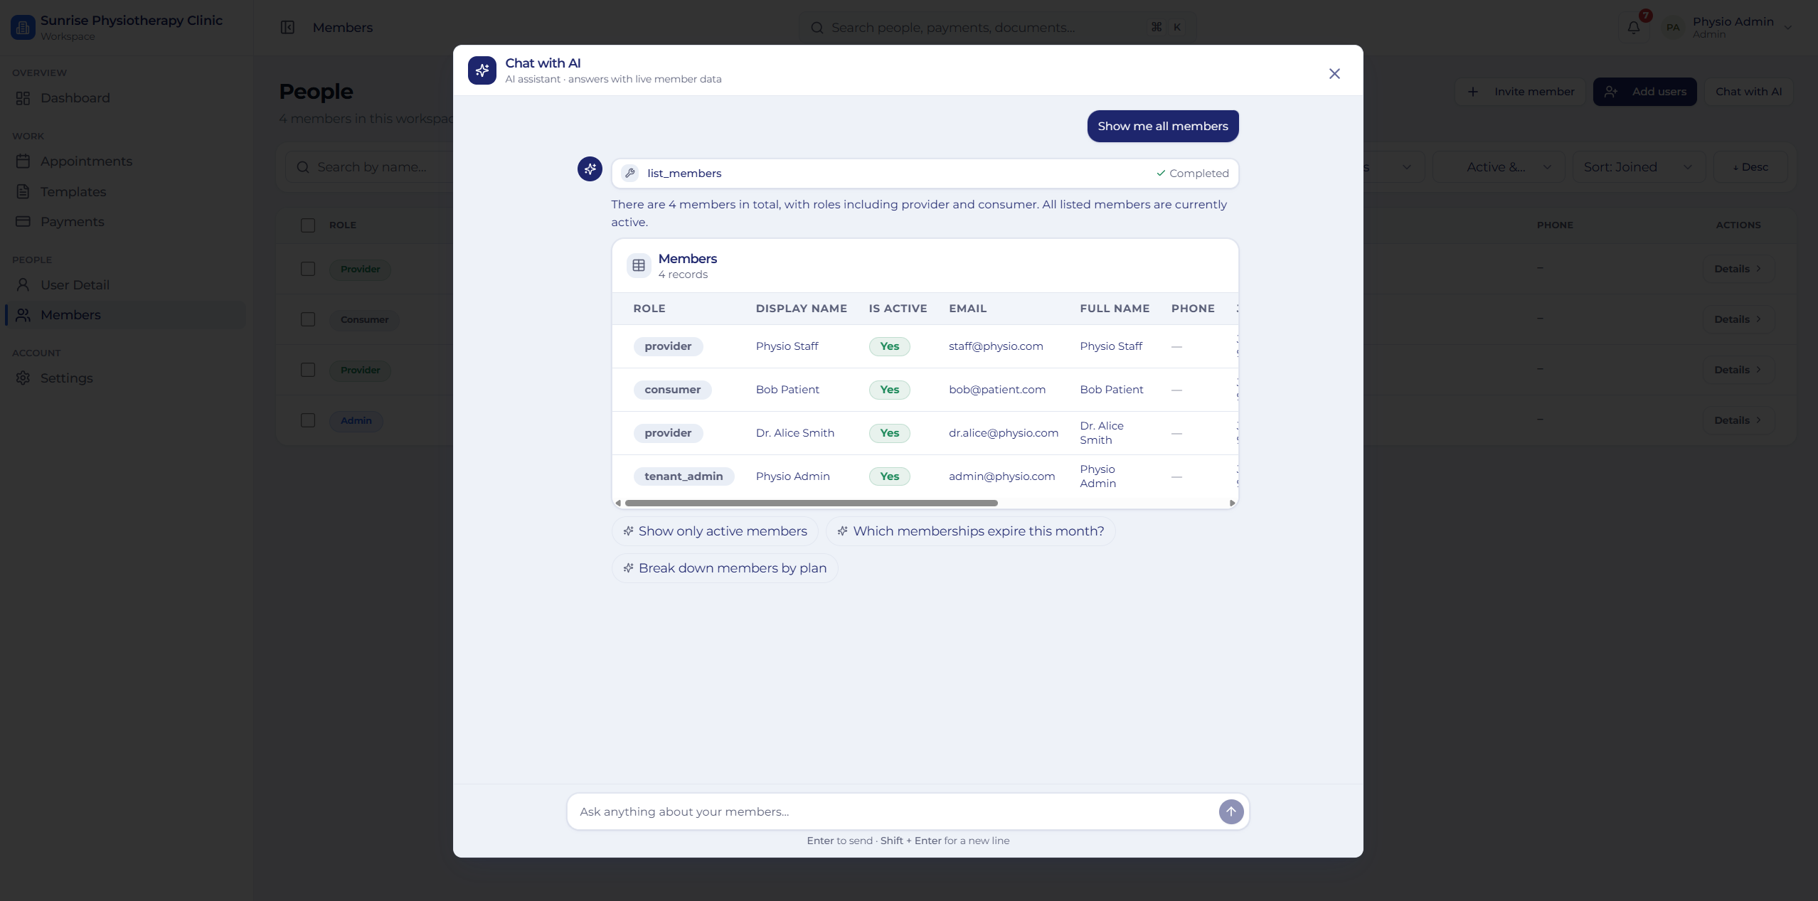Click the Invite member button
This screenshot has width=1818, height=901.
(1521, 92)
